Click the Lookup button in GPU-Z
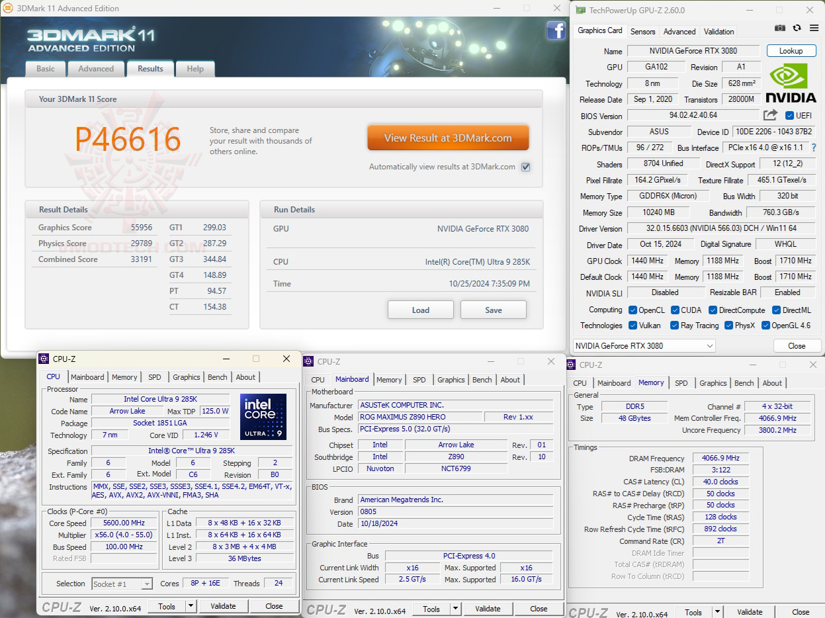Screen dimensions: 825x618 pos(791,50)
